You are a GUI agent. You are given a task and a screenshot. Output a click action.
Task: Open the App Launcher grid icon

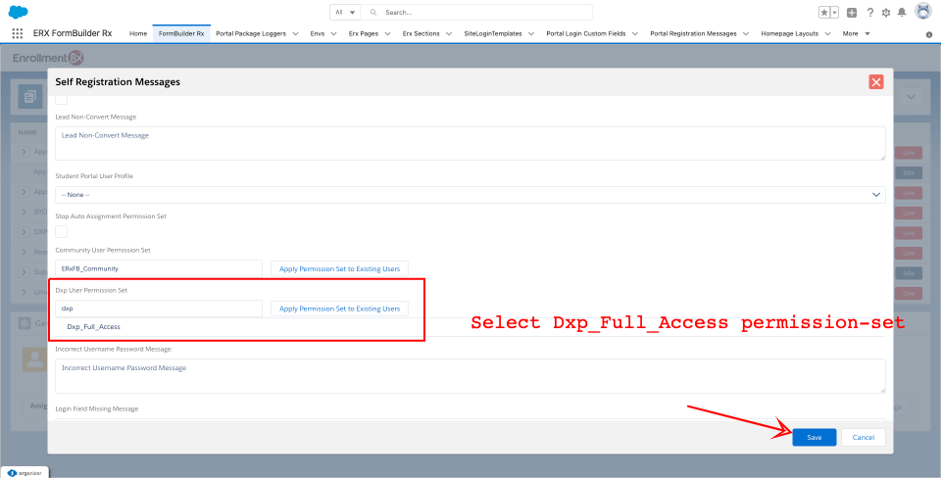17,33
